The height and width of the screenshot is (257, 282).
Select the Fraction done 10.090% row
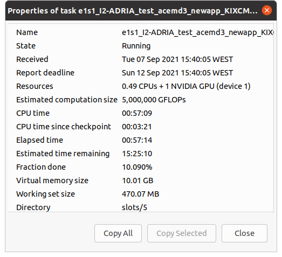click(141, 167)
